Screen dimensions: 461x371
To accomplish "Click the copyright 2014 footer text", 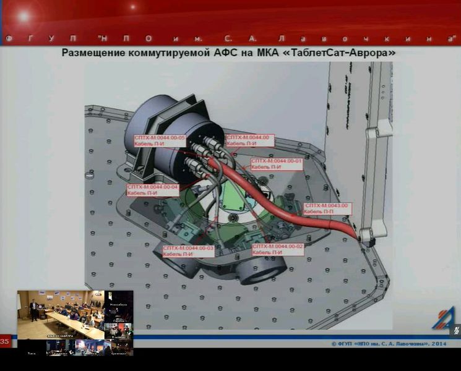I will [x=390, y=343].
